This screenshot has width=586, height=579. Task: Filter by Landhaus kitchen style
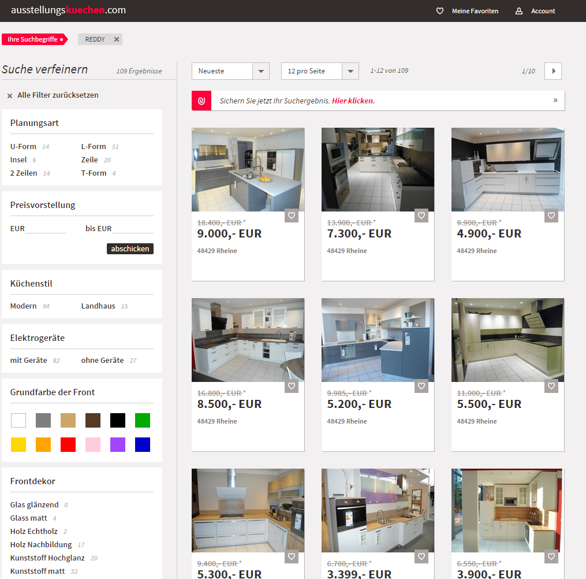click(98, 306)
